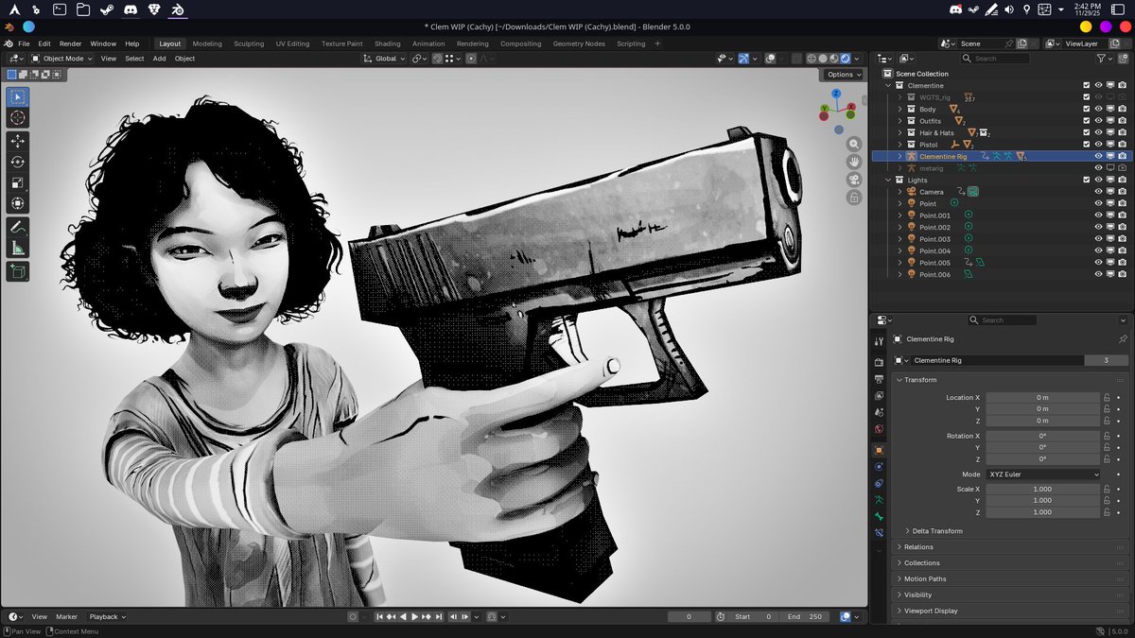Collapse the Lights collection
1135x638 pixels.
[887, 180]
